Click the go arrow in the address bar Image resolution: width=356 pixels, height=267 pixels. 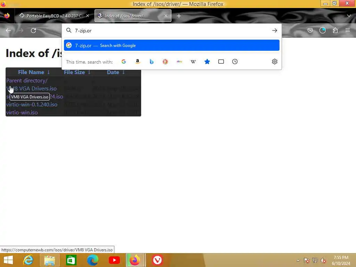click(275, 31)
